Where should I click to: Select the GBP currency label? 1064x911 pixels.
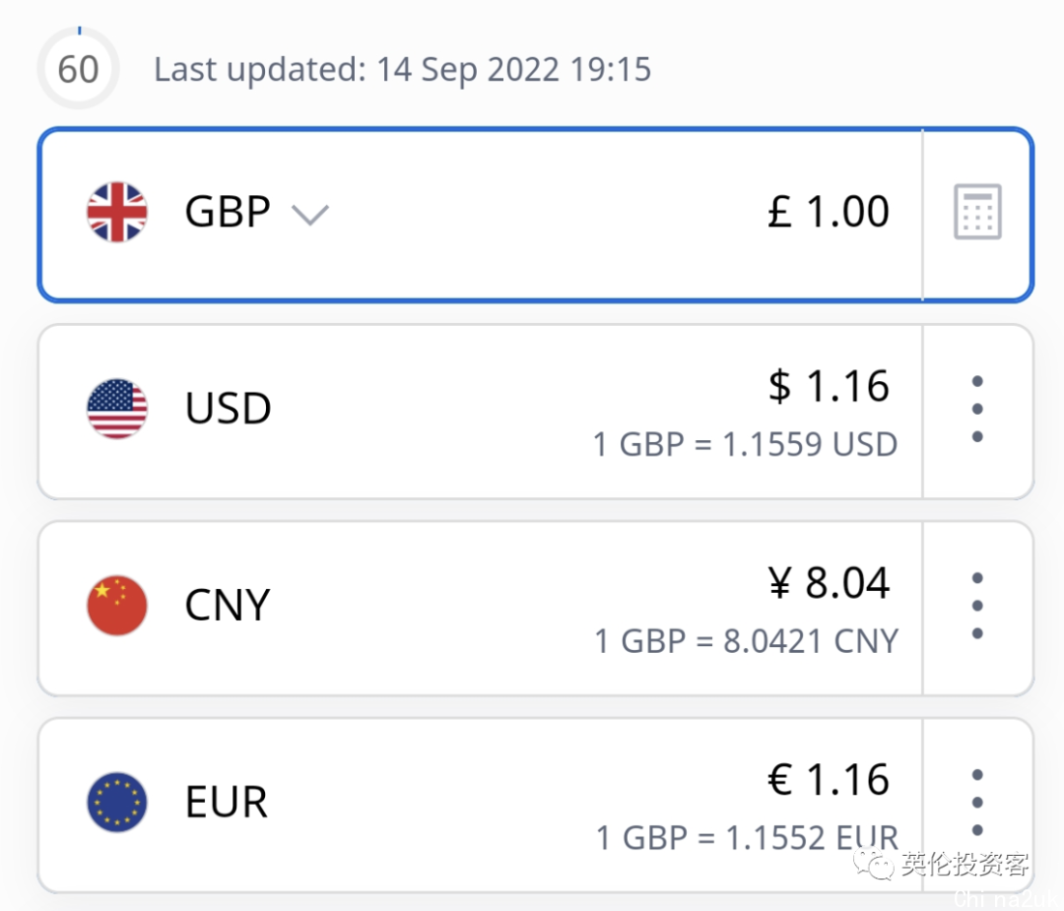[228, 212]
